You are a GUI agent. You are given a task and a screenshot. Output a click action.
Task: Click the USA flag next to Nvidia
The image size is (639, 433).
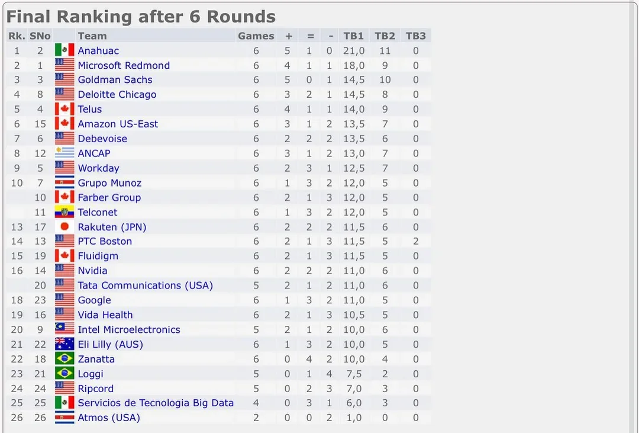click(64, 271)
